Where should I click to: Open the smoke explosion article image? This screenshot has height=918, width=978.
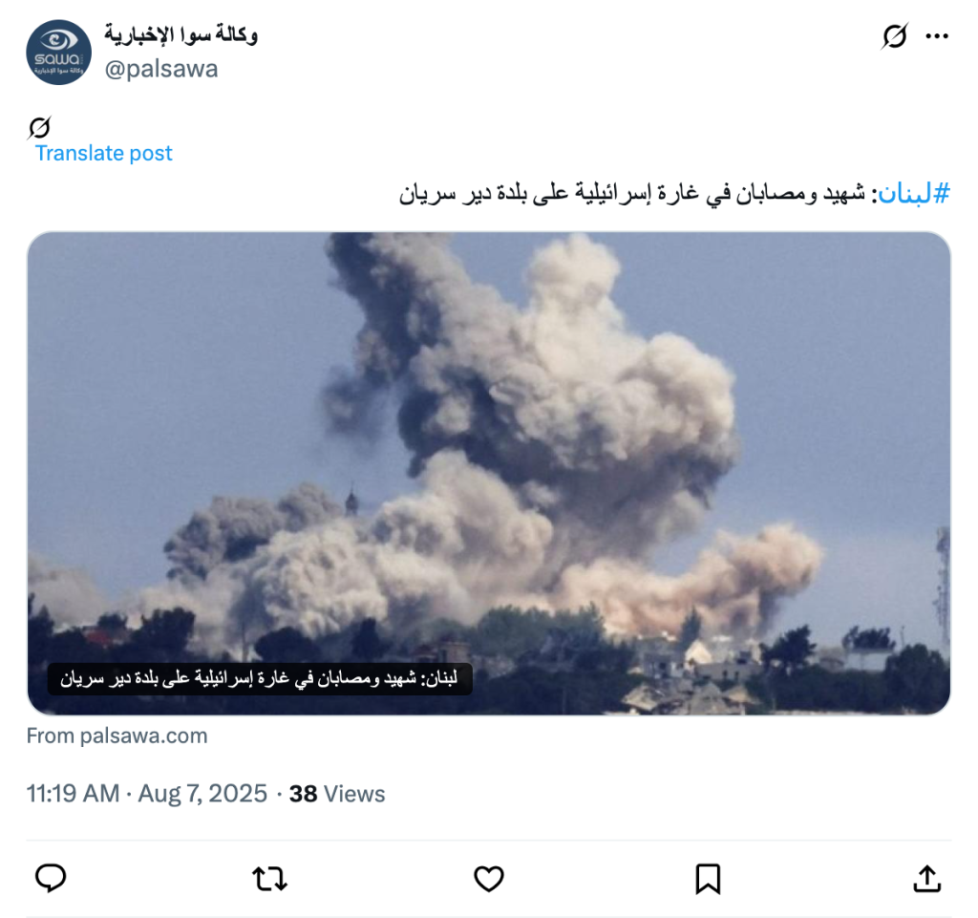[489, 474]
